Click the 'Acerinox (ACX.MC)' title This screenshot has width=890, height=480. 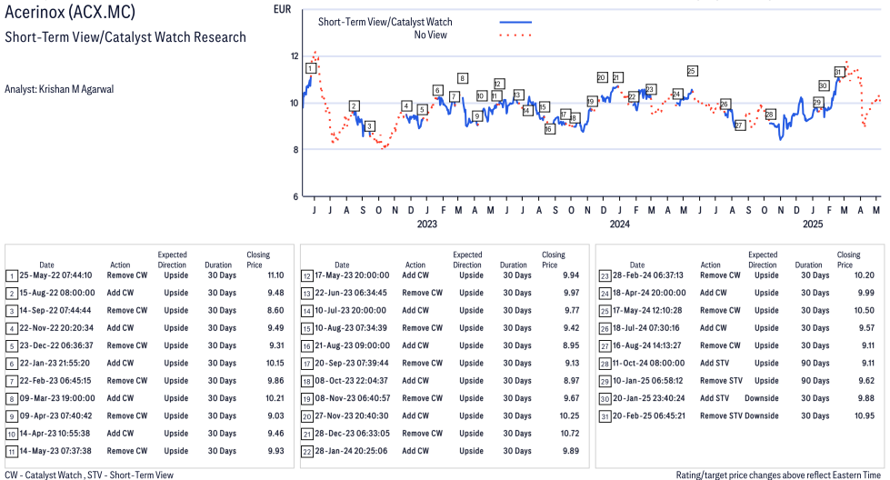[x=70, y=11]
